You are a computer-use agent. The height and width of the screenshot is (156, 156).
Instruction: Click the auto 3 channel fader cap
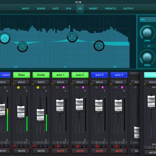click(99, 105)
